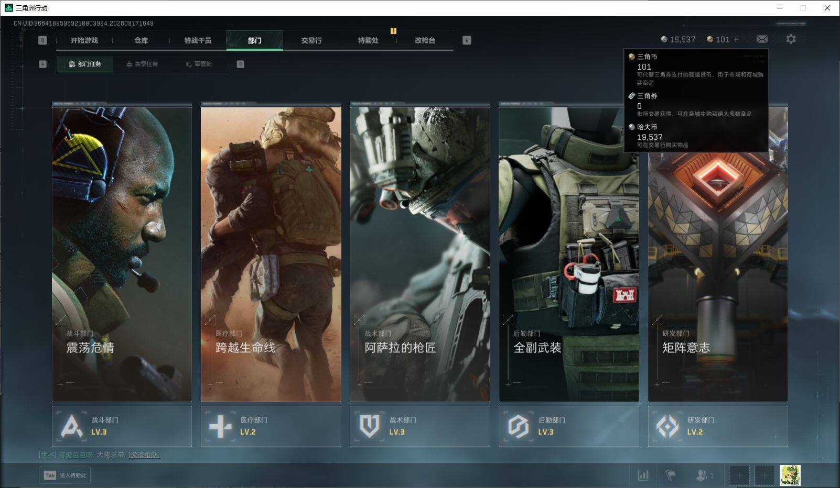This screenshot has height=488, width=840.
Task: Click the first empty squad slot
Action: [739, 475]
